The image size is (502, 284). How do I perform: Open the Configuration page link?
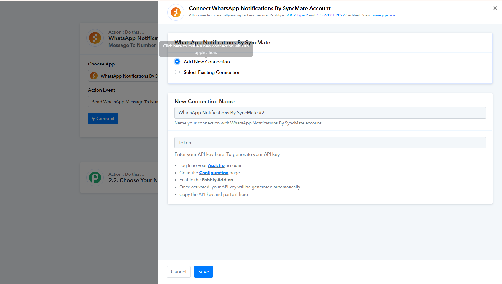point(214,173)
